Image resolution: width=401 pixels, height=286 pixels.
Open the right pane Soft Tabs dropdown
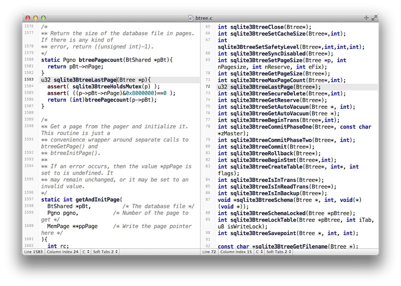point(280,251)
